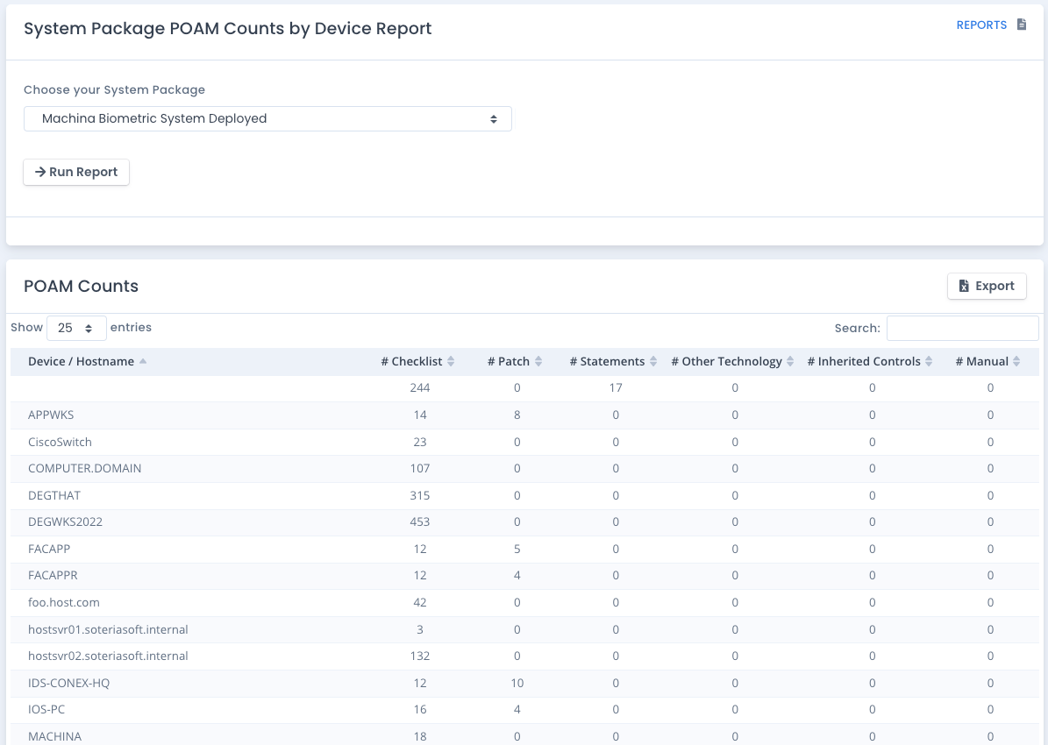This screenshot has height=745, width=1048.
Task: Click the REPORTS document icon
Action: (1022, 25)
